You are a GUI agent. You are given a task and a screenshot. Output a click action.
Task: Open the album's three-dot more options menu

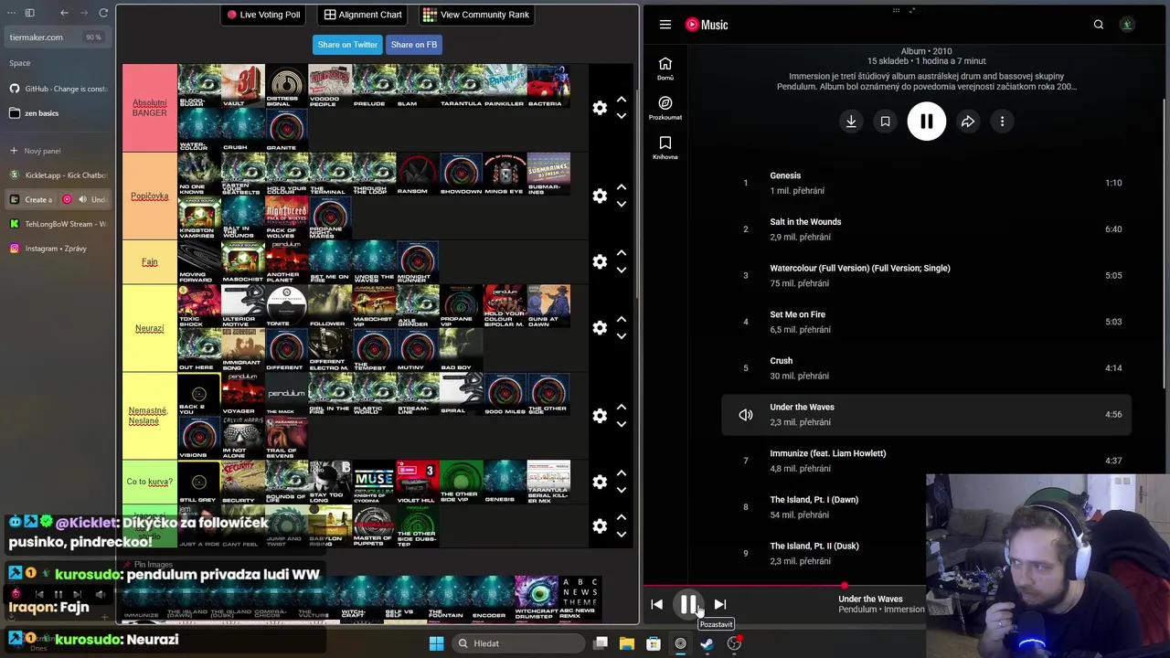1002,122
